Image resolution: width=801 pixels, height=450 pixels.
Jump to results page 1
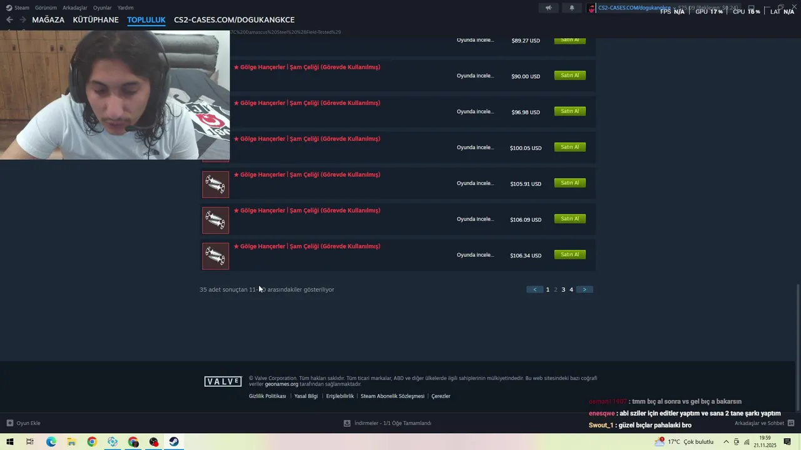click(x=548, y=289)
